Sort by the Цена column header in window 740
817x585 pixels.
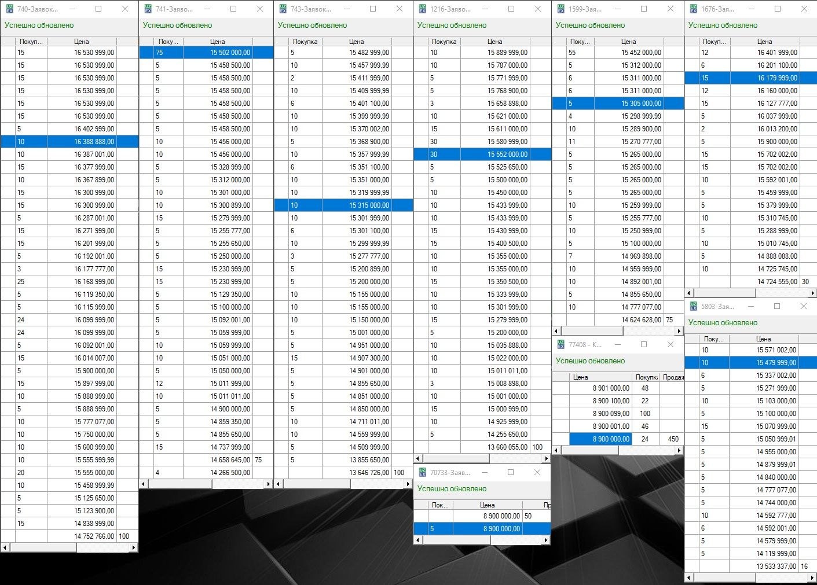point(82,42)
